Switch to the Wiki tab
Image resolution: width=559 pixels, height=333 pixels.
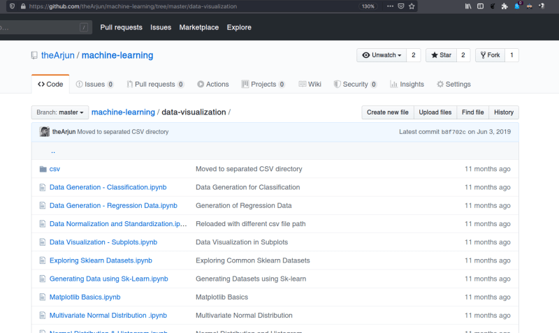(x=310, y=84)
